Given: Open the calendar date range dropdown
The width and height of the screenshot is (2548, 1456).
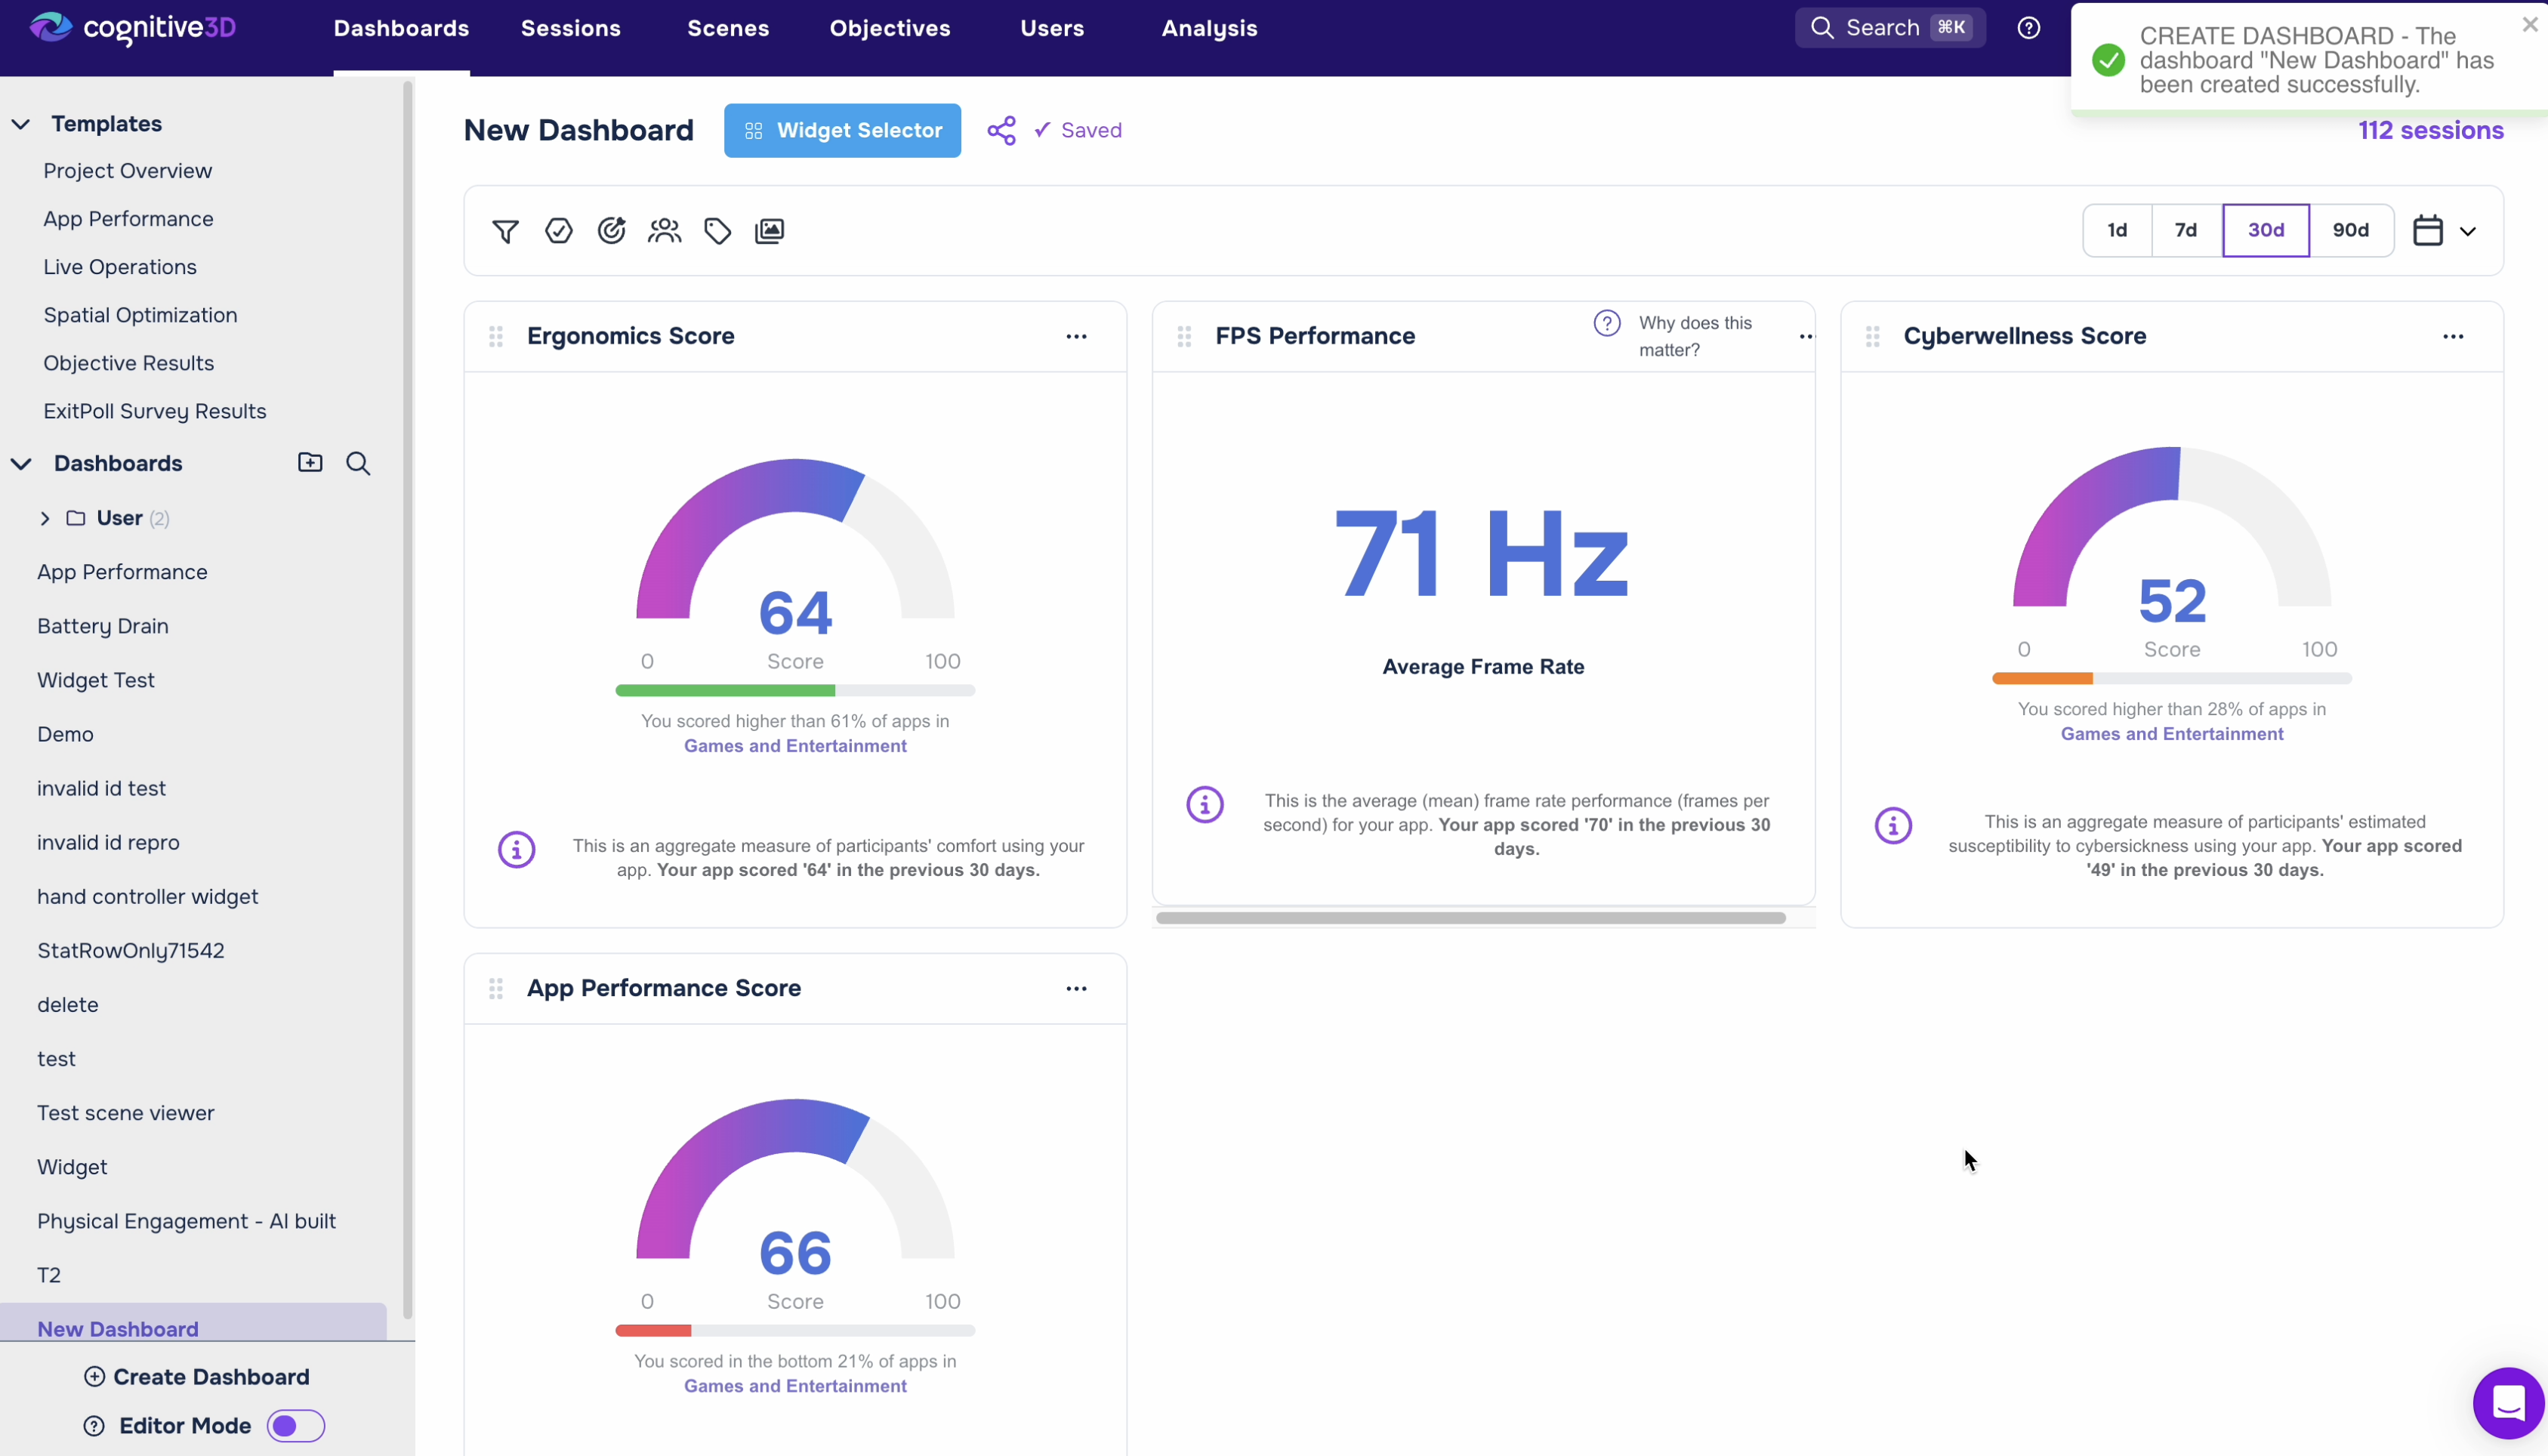Looking at the screenshot, I should pos(2444,231).
